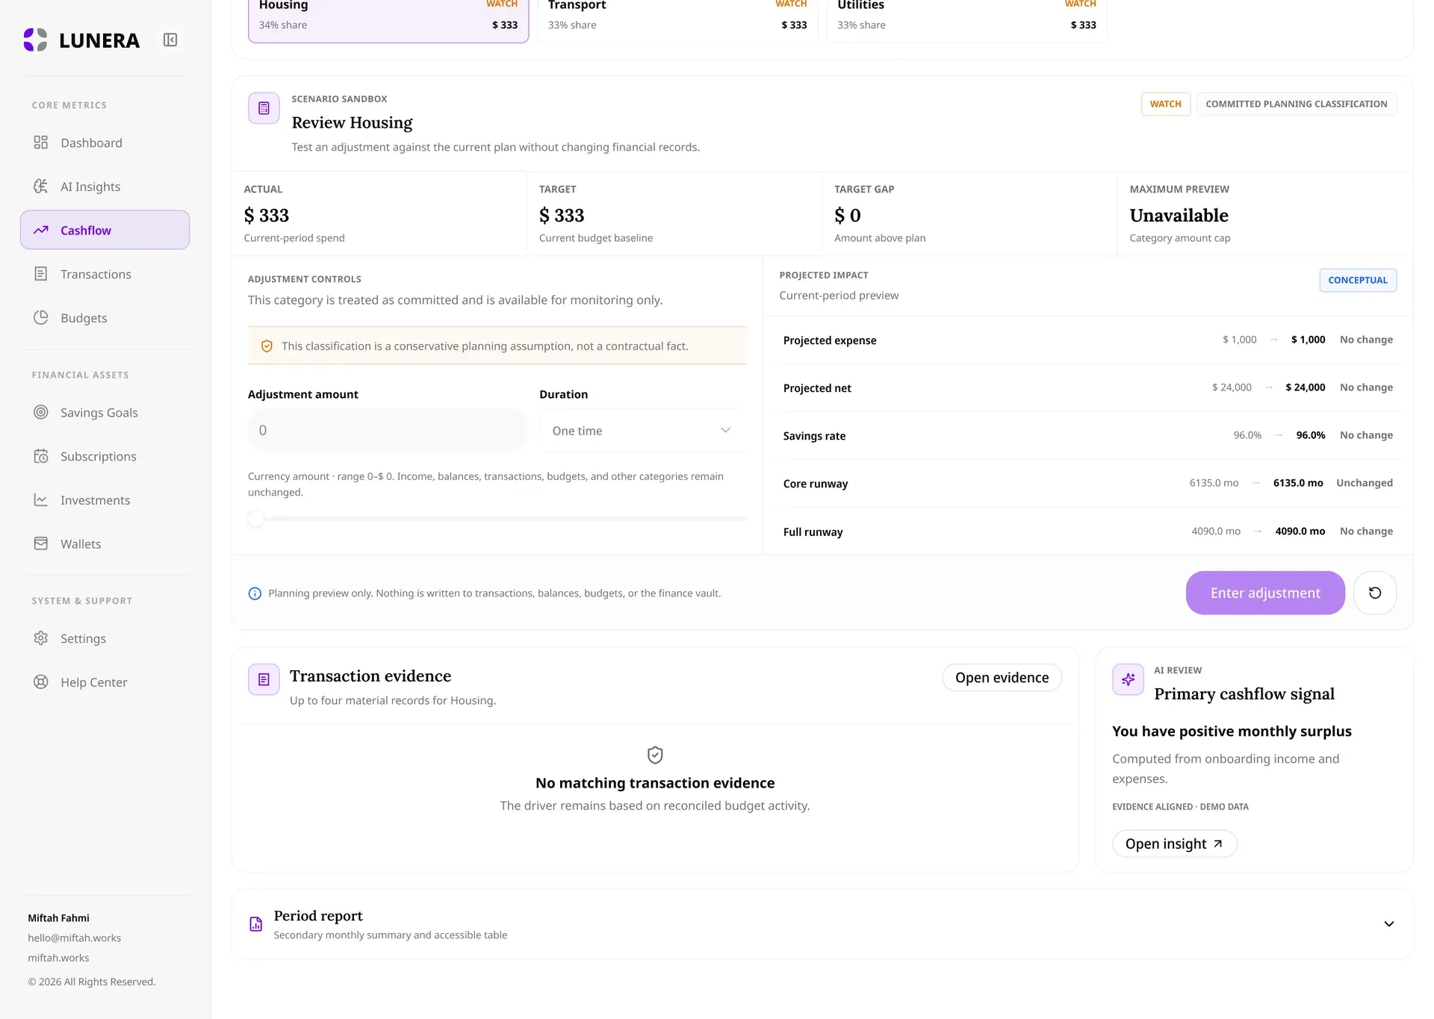Click the Unavailable maximum preview value
The width and height of the screenshot is (1434, 1019).
[x=1179, y=216]
